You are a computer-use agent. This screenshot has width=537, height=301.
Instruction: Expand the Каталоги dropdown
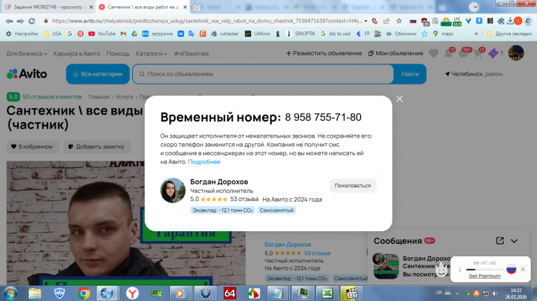click(151, 54)
